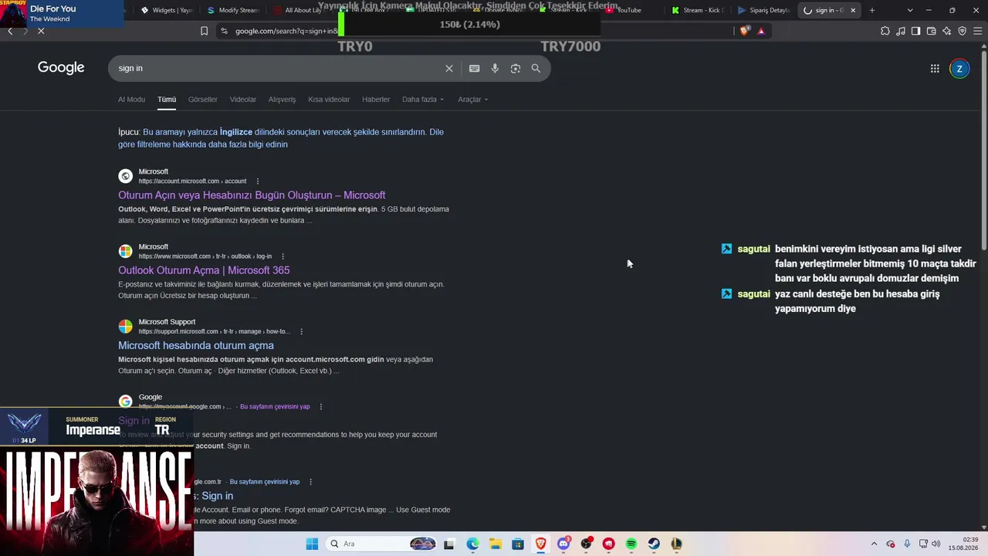The width and height of the screenshot is (988, 556).
Task: Open more options for Microsoft Support result
Action: click(301, 331)
